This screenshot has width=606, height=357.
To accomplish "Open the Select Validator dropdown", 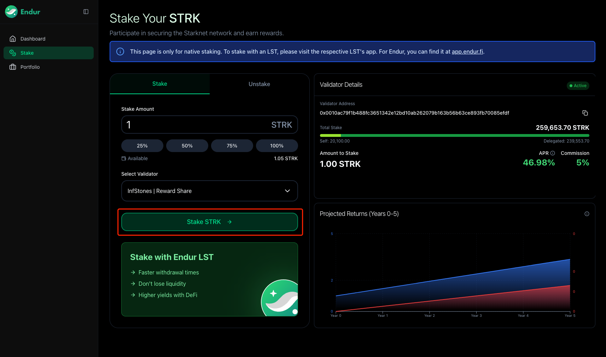I will pyautogui.click(x=210, y=191).
